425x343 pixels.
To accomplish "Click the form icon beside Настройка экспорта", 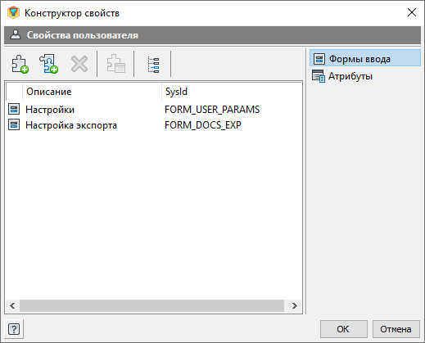I will [x=14, y=124].
